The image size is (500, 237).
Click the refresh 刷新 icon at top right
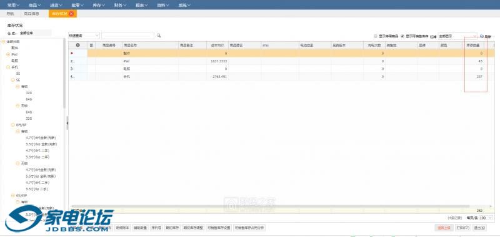point(482,36)
